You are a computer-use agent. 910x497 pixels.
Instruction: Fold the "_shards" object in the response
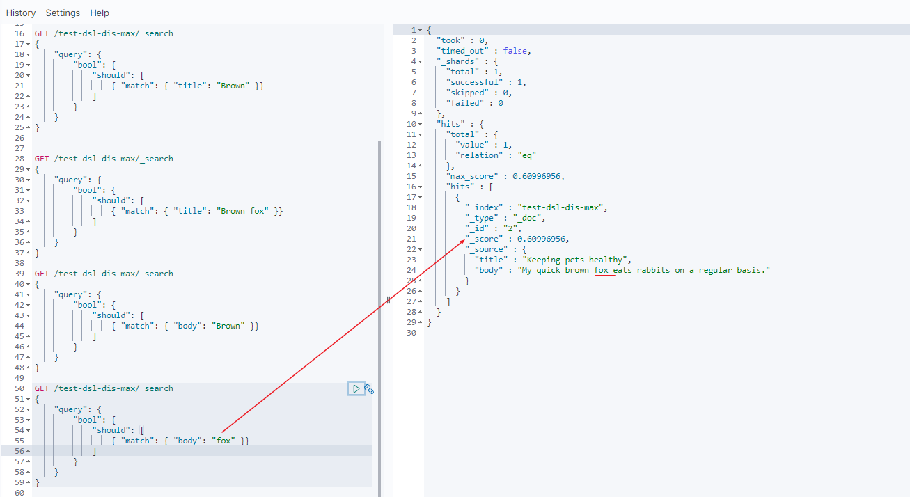tap(420, 61)
